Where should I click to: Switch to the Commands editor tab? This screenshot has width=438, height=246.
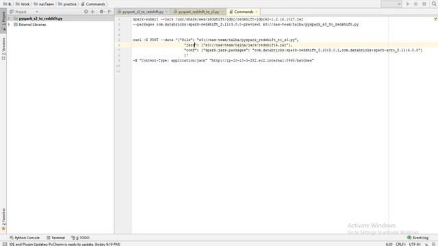pos(244,12)
